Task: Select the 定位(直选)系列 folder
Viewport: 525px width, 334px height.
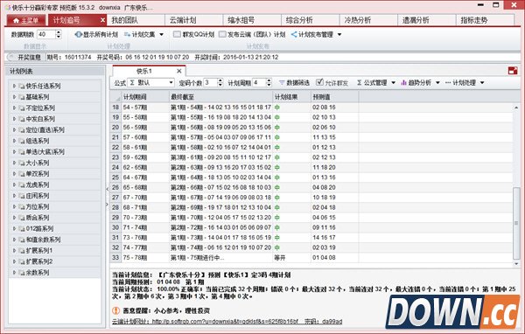Action: 41,130
